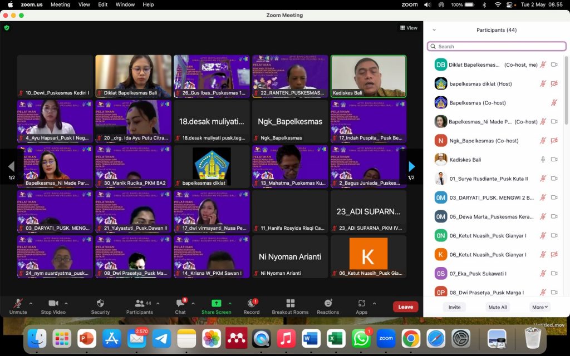
Task: Open the View layout menu
Action: pyautogui.click(x=409, y=28)
